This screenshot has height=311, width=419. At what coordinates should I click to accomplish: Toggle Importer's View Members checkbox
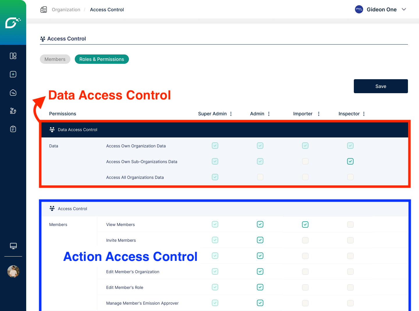(x=305, y=225)
